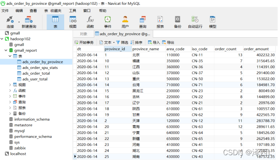This screenshot has height=160, width=278.
Task: Open the View (视图) toolbar icon
Action: pyautogui.click(x=73, y=22)
